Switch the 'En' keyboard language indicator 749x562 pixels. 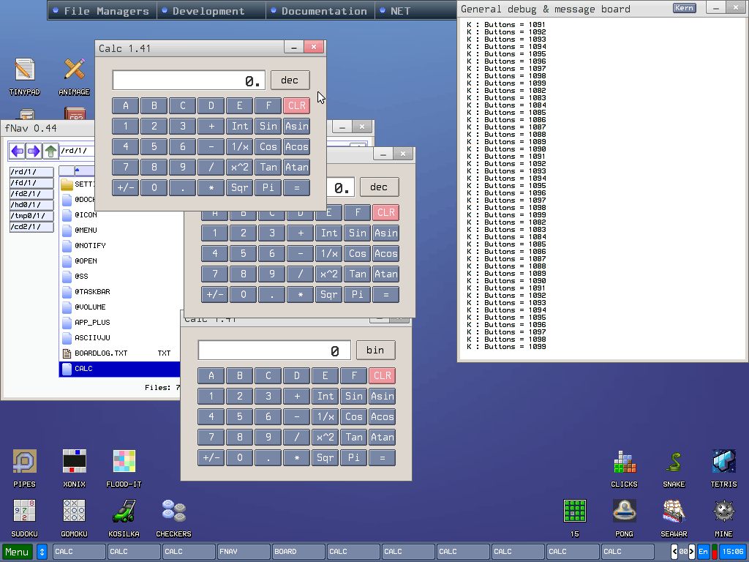pyautogui.click(x=704, y=552)
